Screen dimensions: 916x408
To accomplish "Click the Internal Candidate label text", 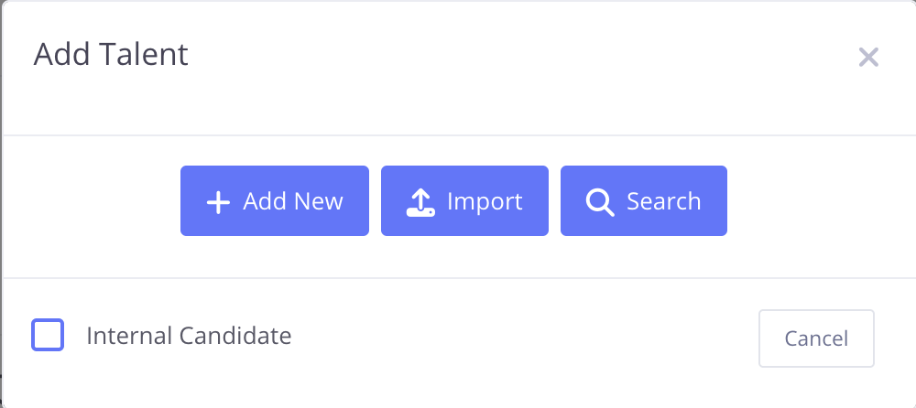I will (189, 336).
